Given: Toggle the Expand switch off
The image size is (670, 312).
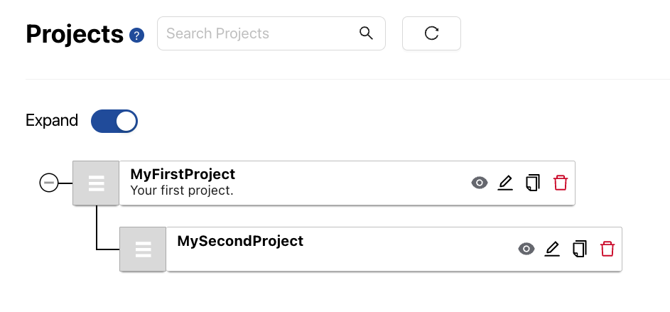Looking at the screenshot, I should pos(114,121).
